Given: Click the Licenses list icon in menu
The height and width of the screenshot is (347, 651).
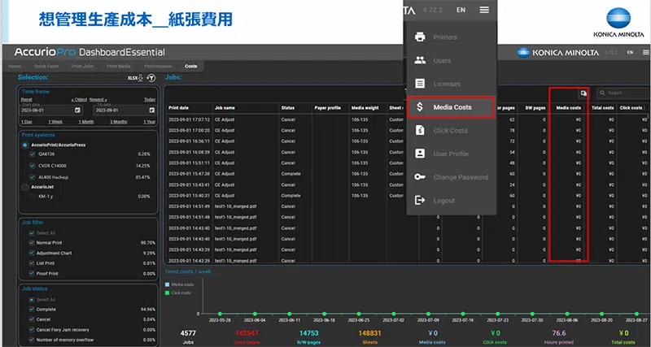Looking at the screenshot, I should click(x=420, y=84).
